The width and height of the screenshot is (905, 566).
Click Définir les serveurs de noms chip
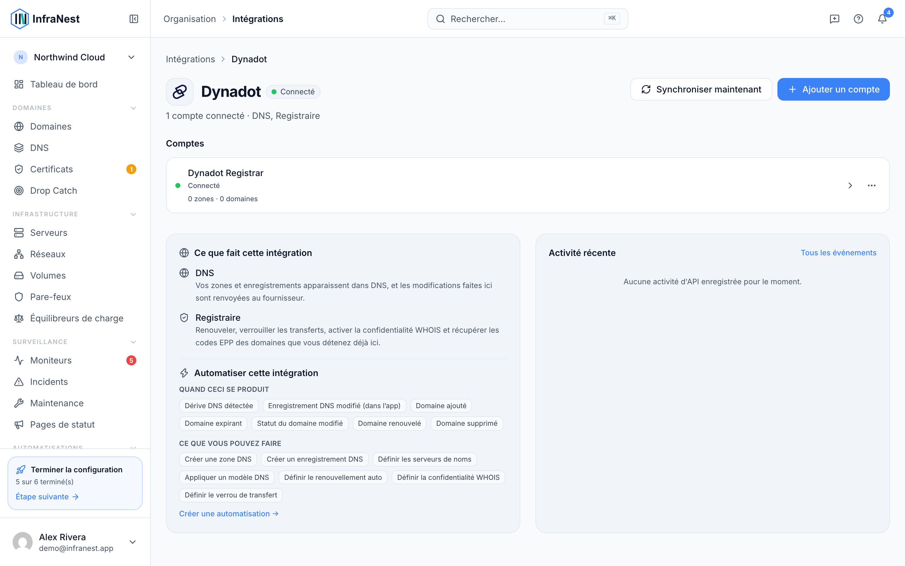pos(425,459)
